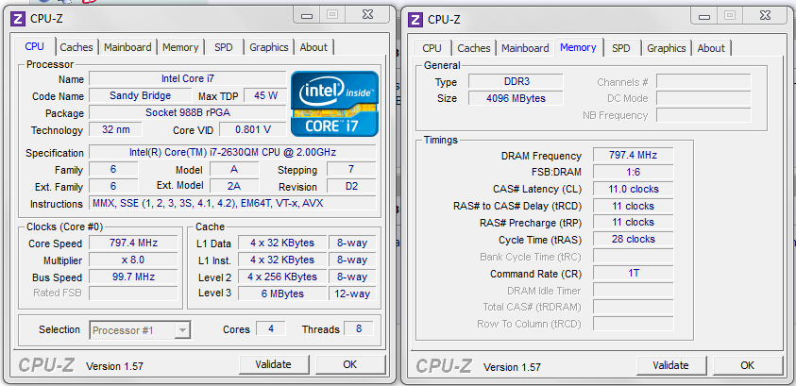Select the CPU tab in left window
796x386 pixels.
pos(35,46)
